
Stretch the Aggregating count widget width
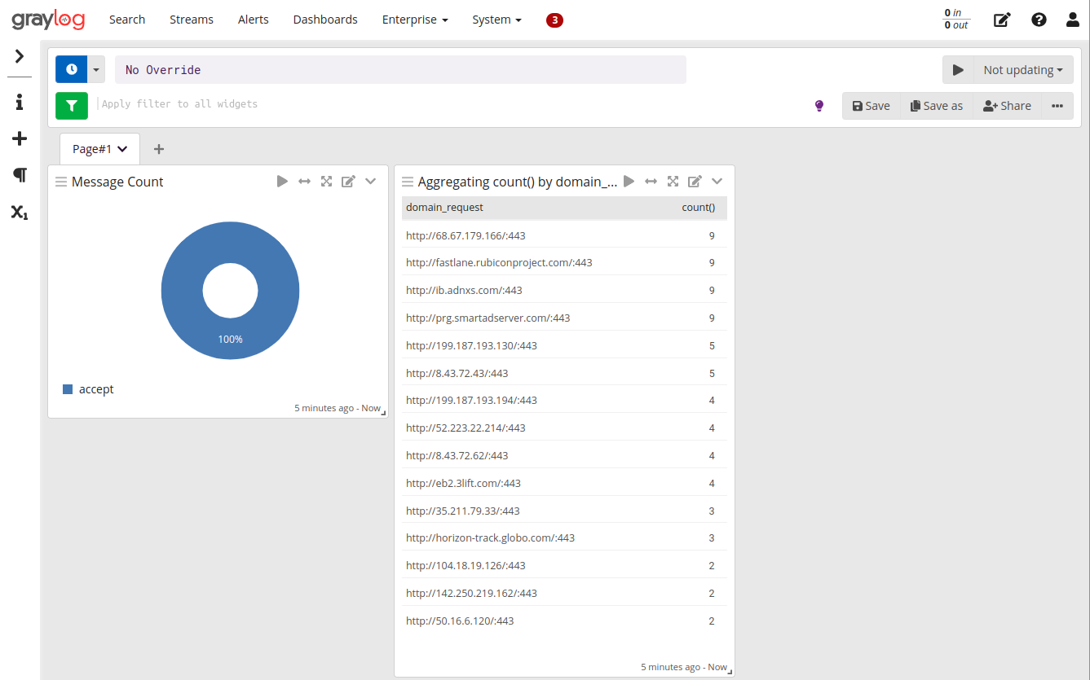[x=651, y=182]
